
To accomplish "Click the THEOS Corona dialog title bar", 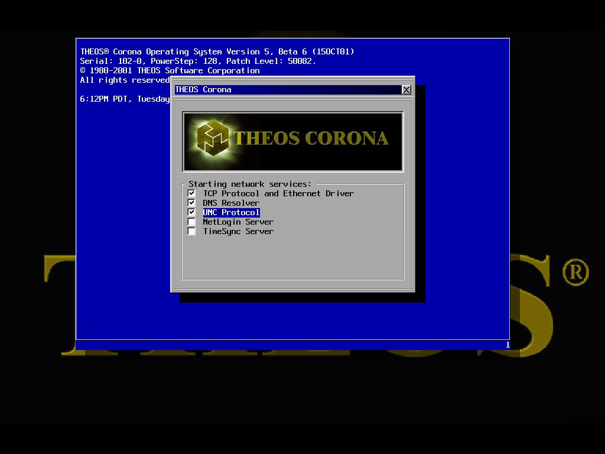I will click(288, 90).
